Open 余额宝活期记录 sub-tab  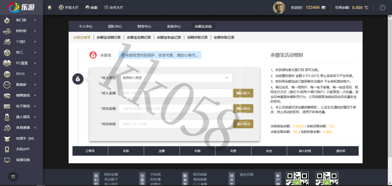click(x=109, y=38)
